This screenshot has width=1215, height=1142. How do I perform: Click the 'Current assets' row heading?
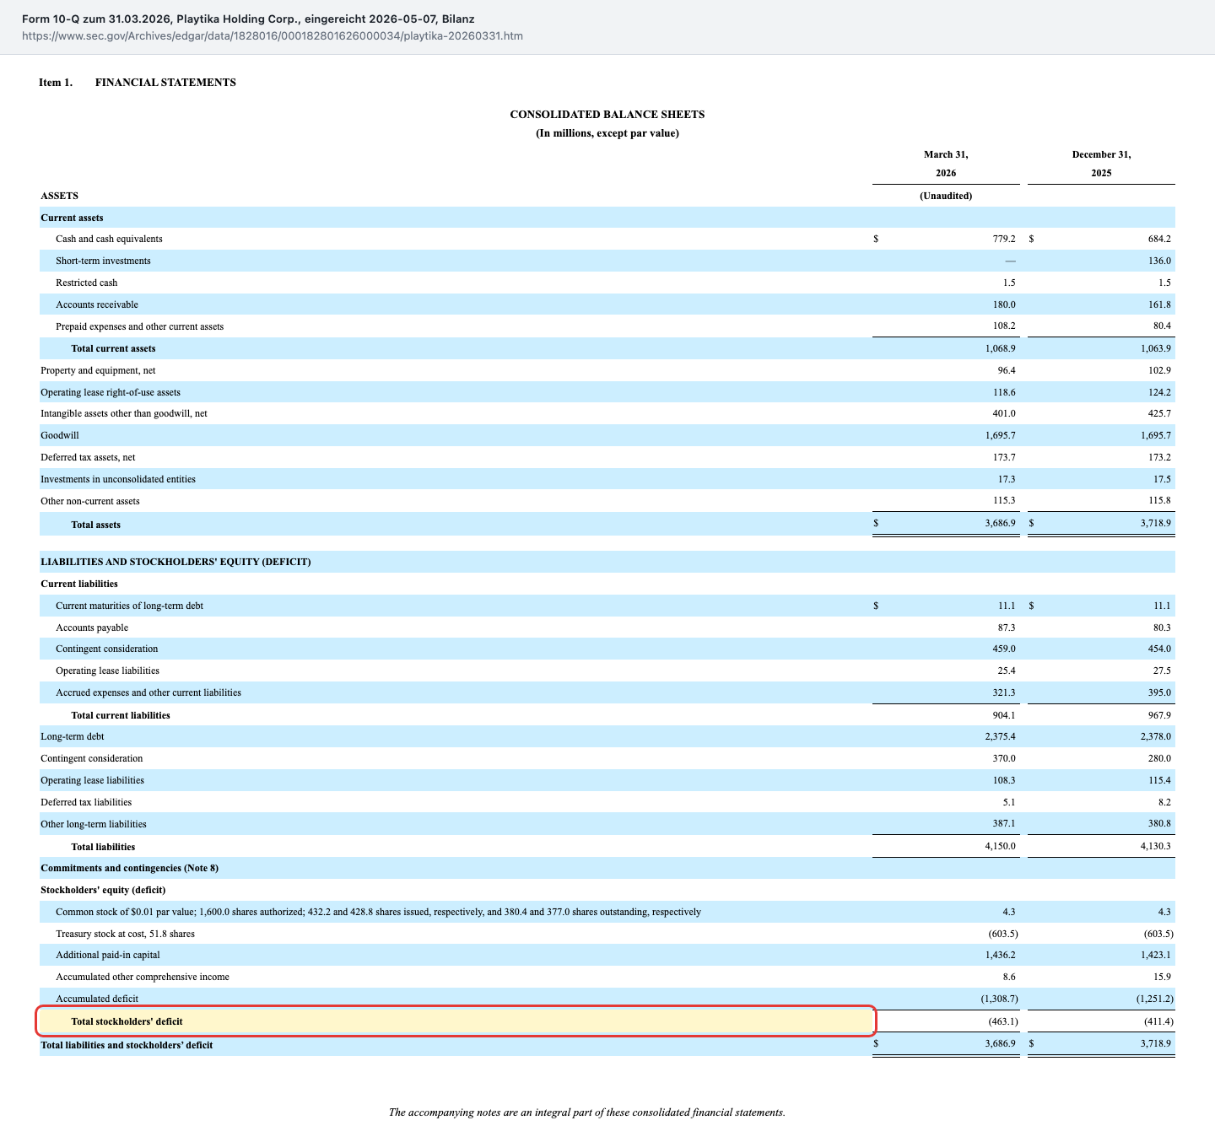tap(72, 218)
